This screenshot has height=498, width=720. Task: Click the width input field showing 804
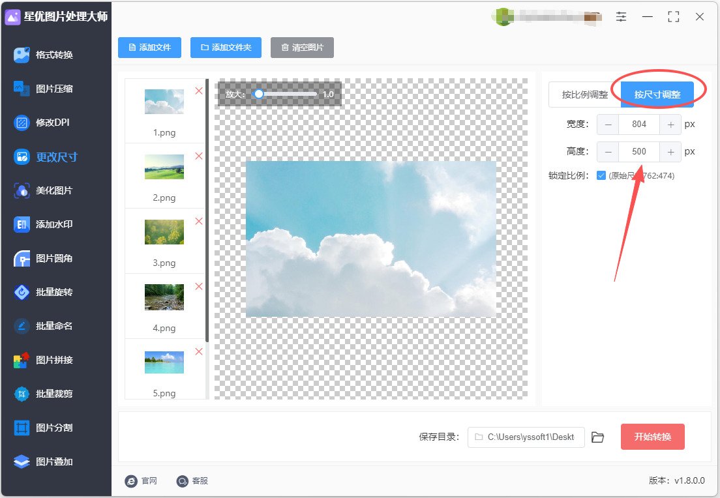click(639, 124)
